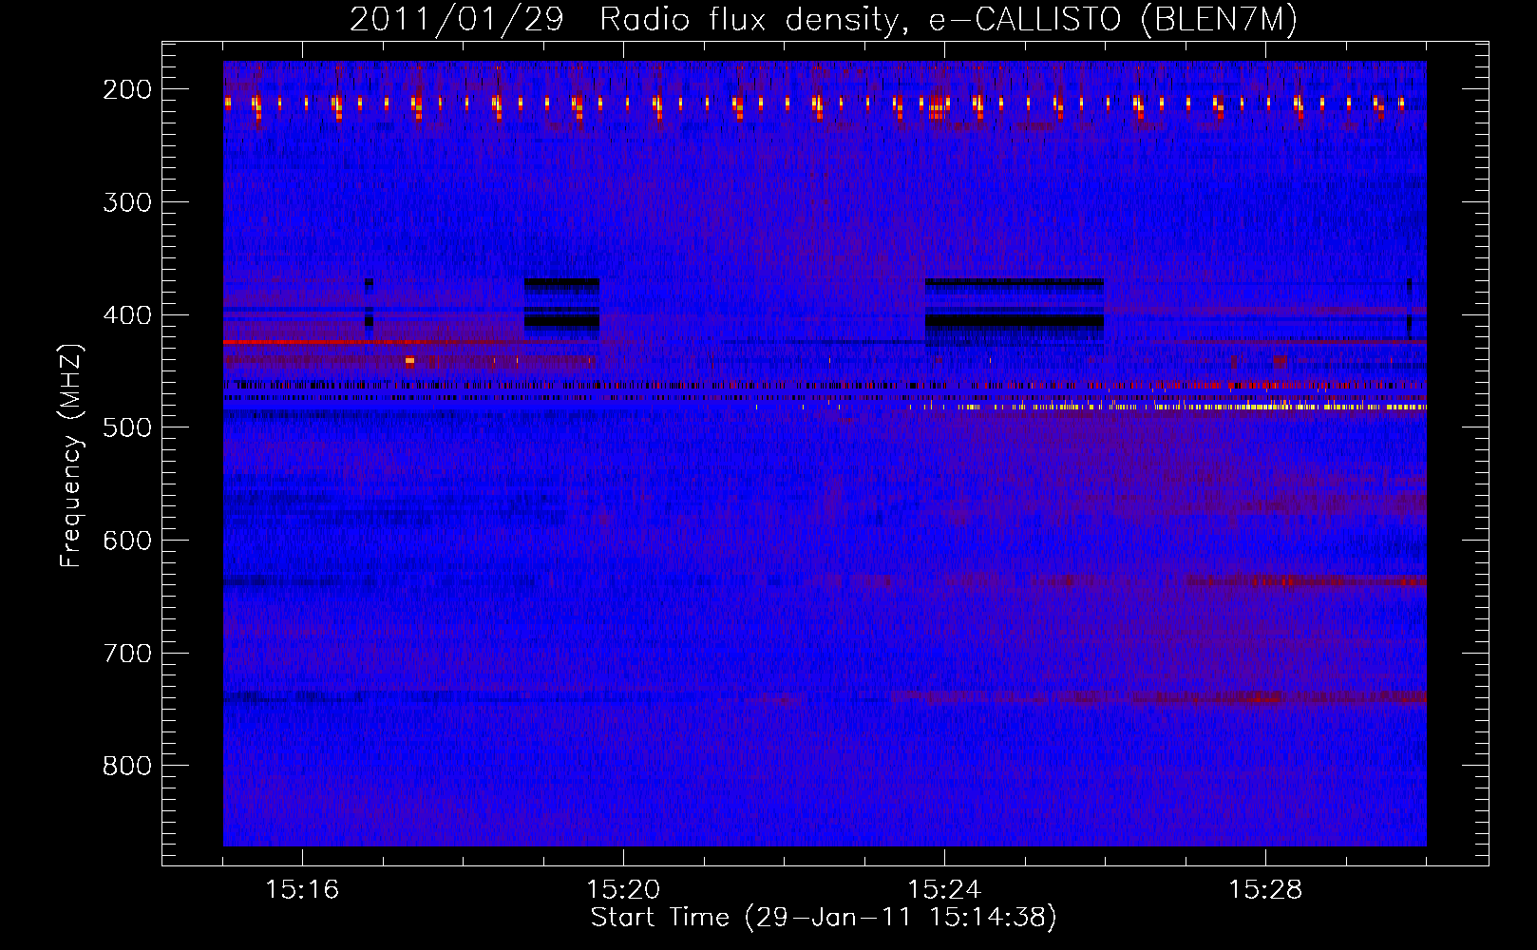Click the plot title "Radio flux density, e-CALLISTO (BLEN7M)"
1537x950 pixels.
coord(948,20)
